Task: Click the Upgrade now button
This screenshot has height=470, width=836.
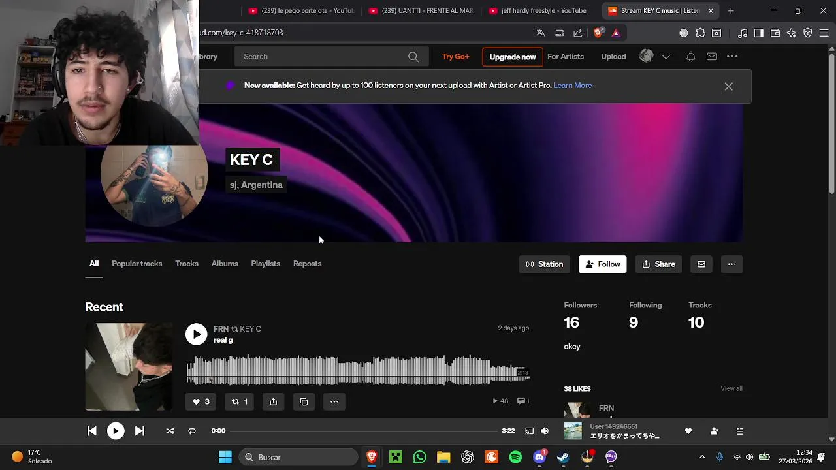Action: click(x=513, y=57)
